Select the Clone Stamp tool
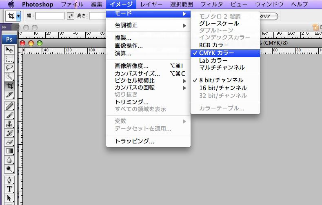Image resolution: width=322 pixels, height=205 pixels. [9, 124]
